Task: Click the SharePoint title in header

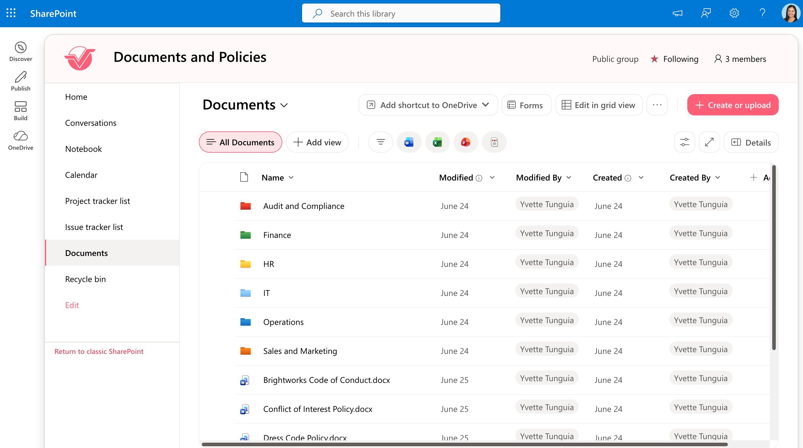Action: tap(53, 13)
